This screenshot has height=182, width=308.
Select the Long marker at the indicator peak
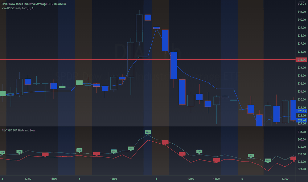click(148, 132)
